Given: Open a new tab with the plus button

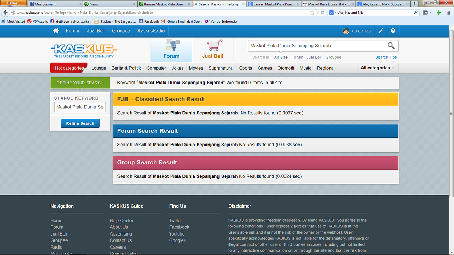Looking at the screenshot, I should tap(414, 4).
